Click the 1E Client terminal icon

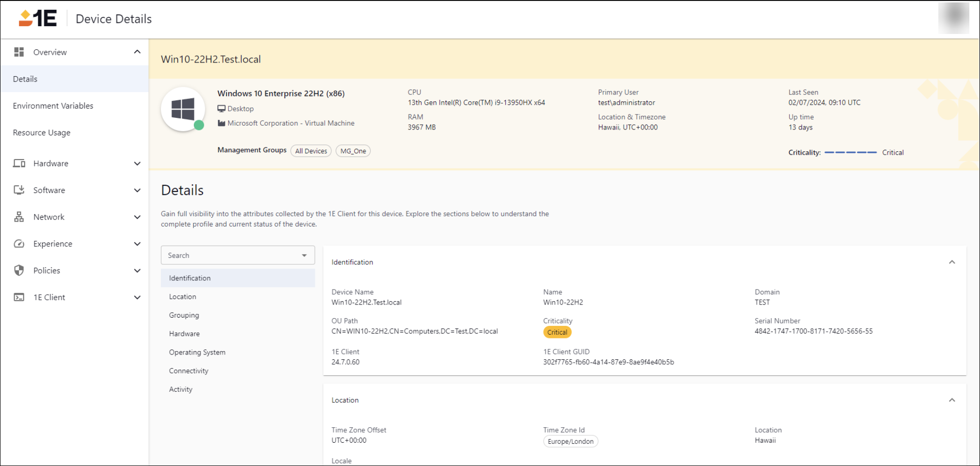coord(19,297)
